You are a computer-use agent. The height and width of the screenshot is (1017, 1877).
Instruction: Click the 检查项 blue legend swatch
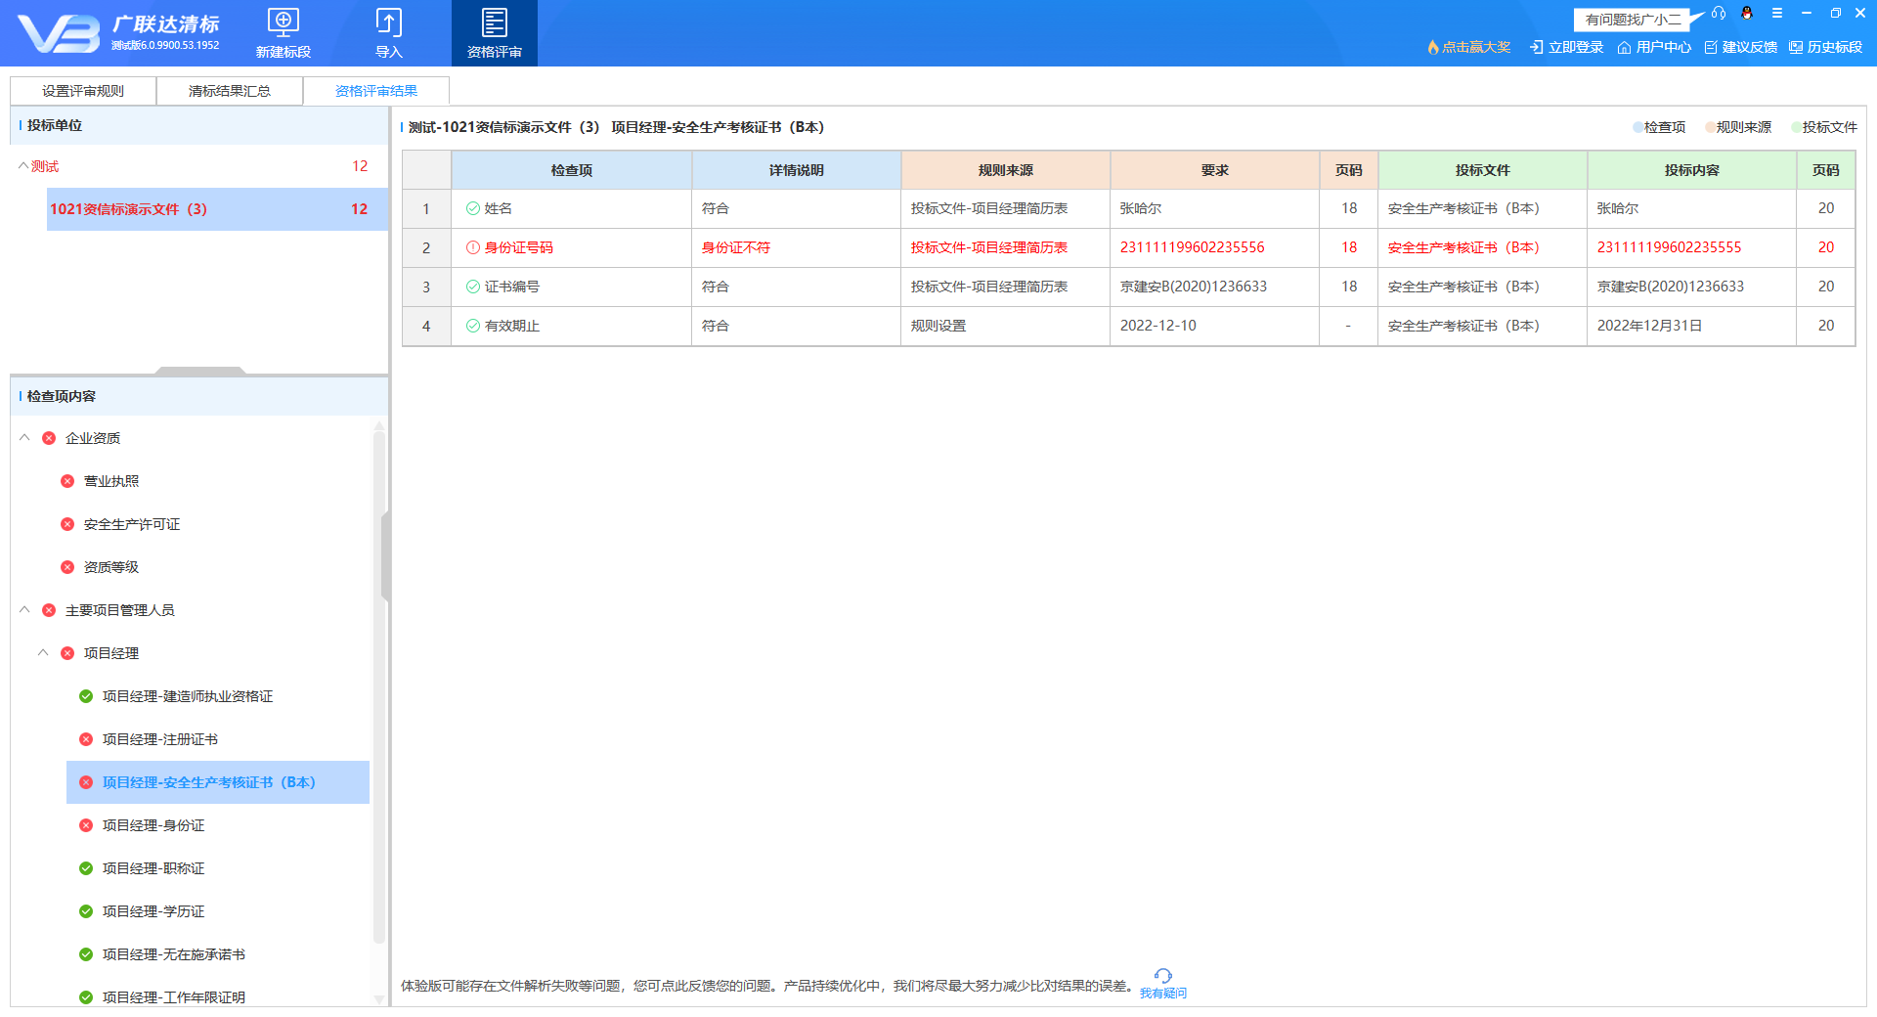tap(1638, 127)
